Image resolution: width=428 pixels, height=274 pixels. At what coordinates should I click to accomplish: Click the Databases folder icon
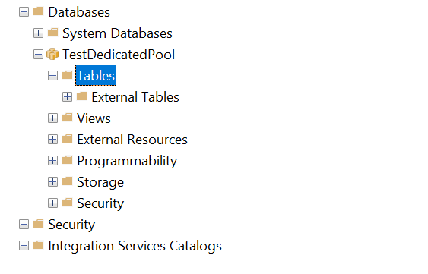[x=38, y=11]
